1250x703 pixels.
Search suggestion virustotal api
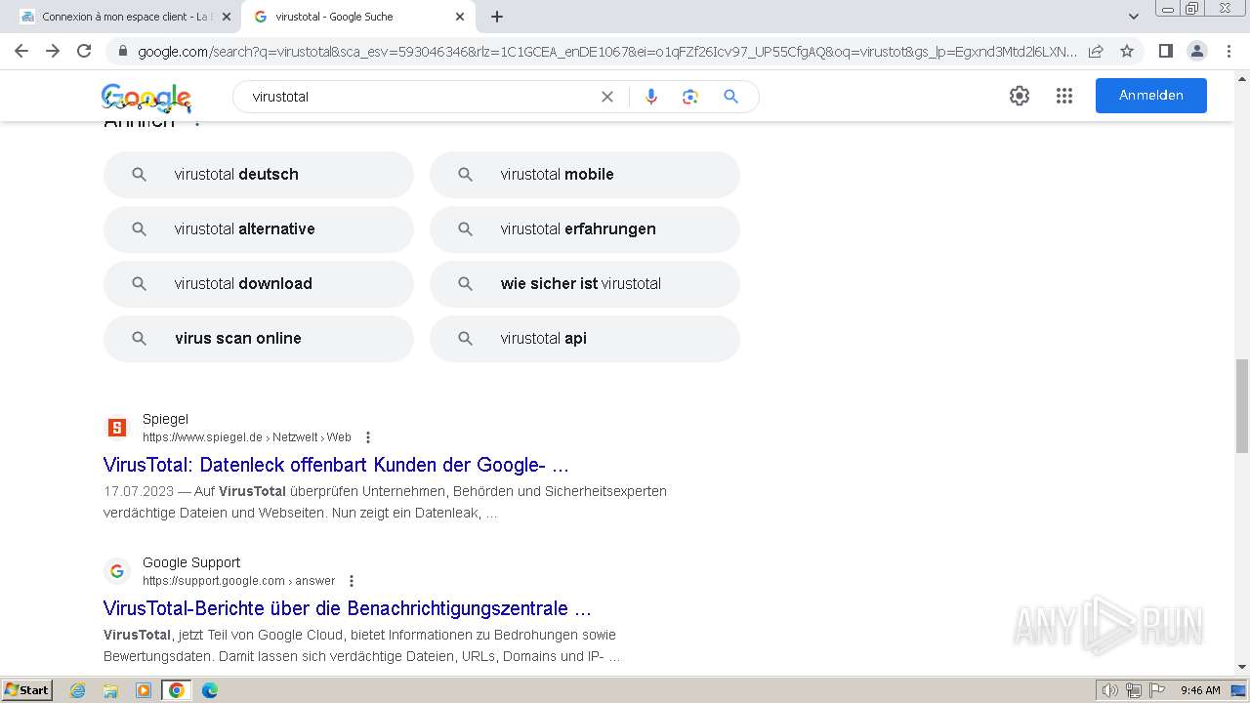point(585,339)
